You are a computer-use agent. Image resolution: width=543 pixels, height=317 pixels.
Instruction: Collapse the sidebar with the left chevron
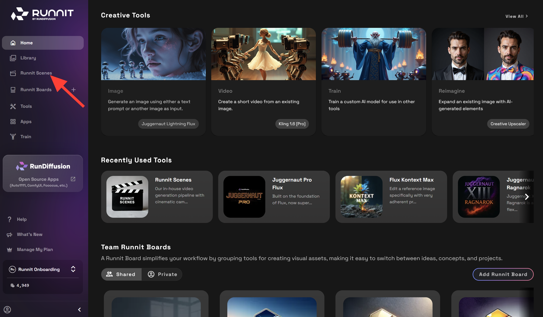pyautogui.click(x=79, y=309)
